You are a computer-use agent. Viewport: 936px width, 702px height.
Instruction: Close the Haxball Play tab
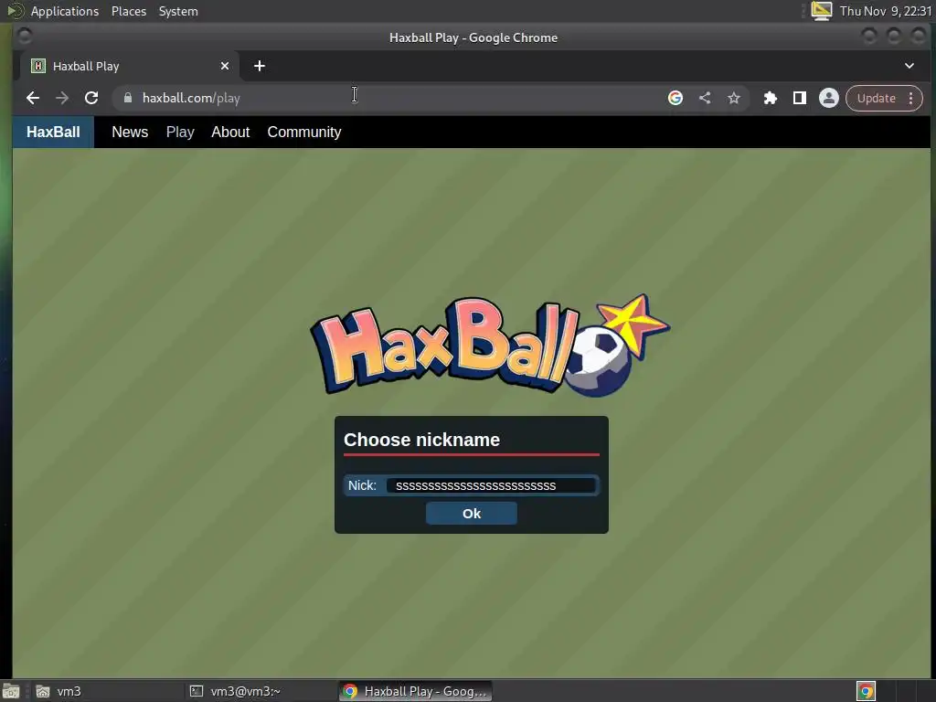click(225, 66)
